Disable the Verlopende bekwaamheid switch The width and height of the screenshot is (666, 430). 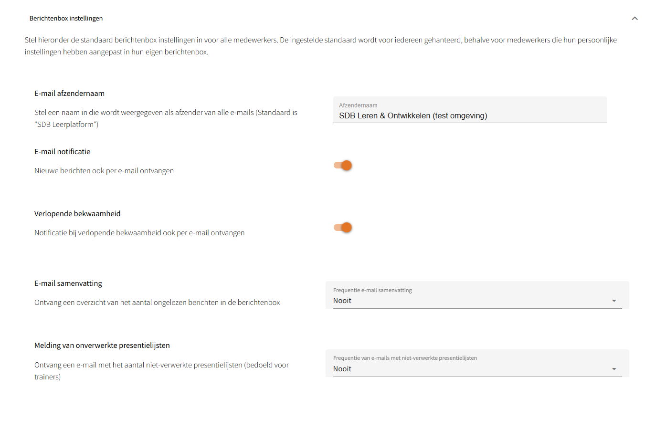tap(343, 228)
